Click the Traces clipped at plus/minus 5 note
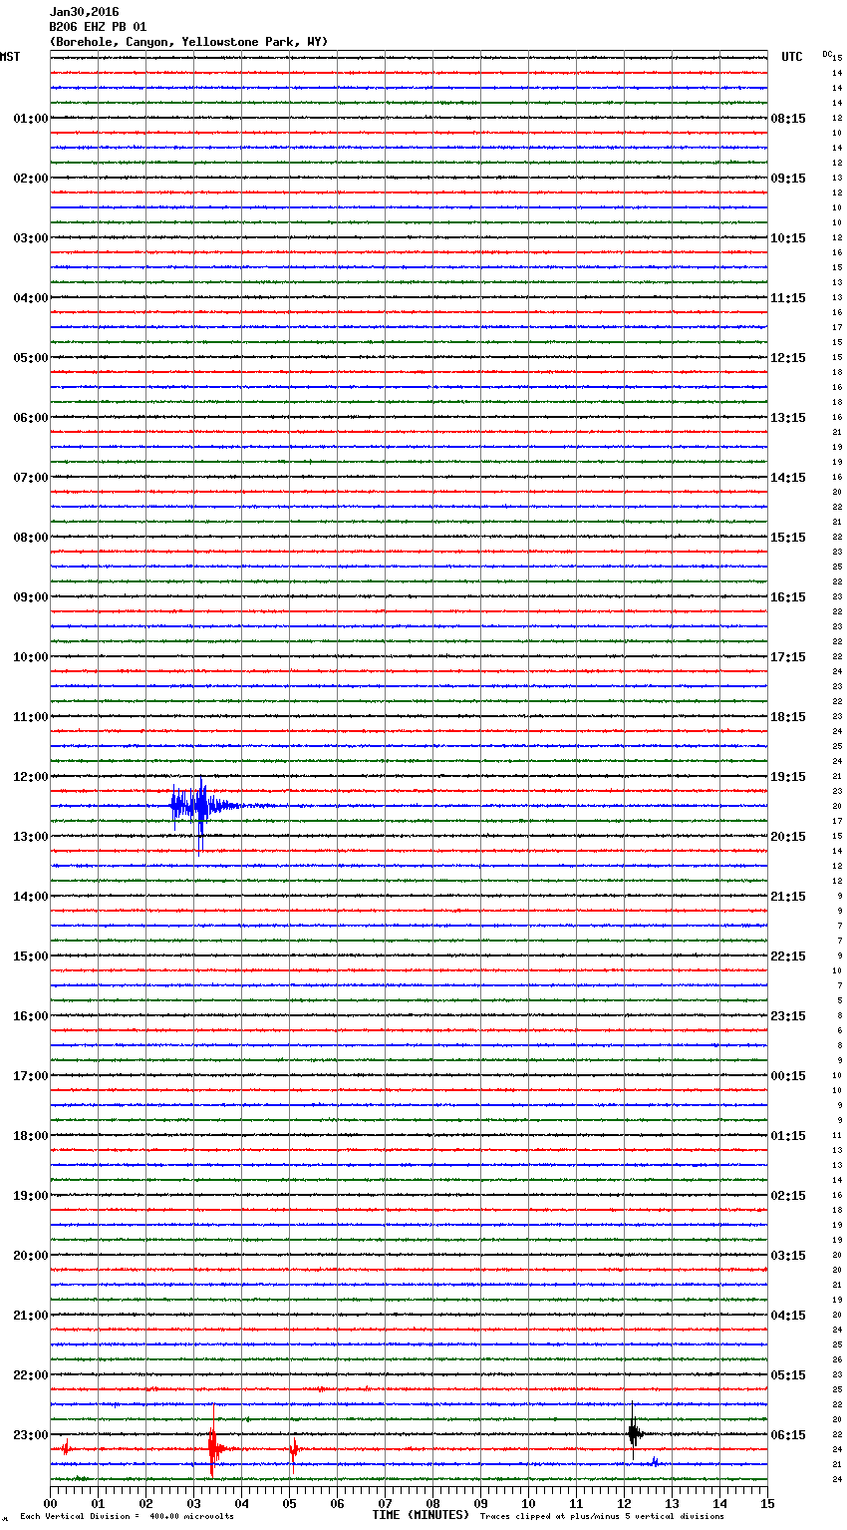The image size is (847, 1530). tap(602, 1517)
